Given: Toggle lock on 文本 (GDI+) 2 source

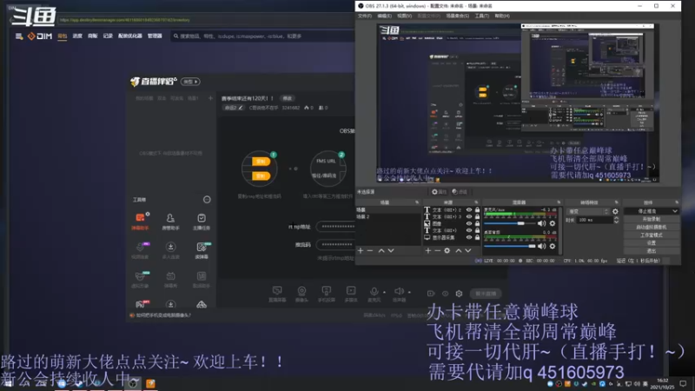Looking at the screenshot, I should 477,209.
